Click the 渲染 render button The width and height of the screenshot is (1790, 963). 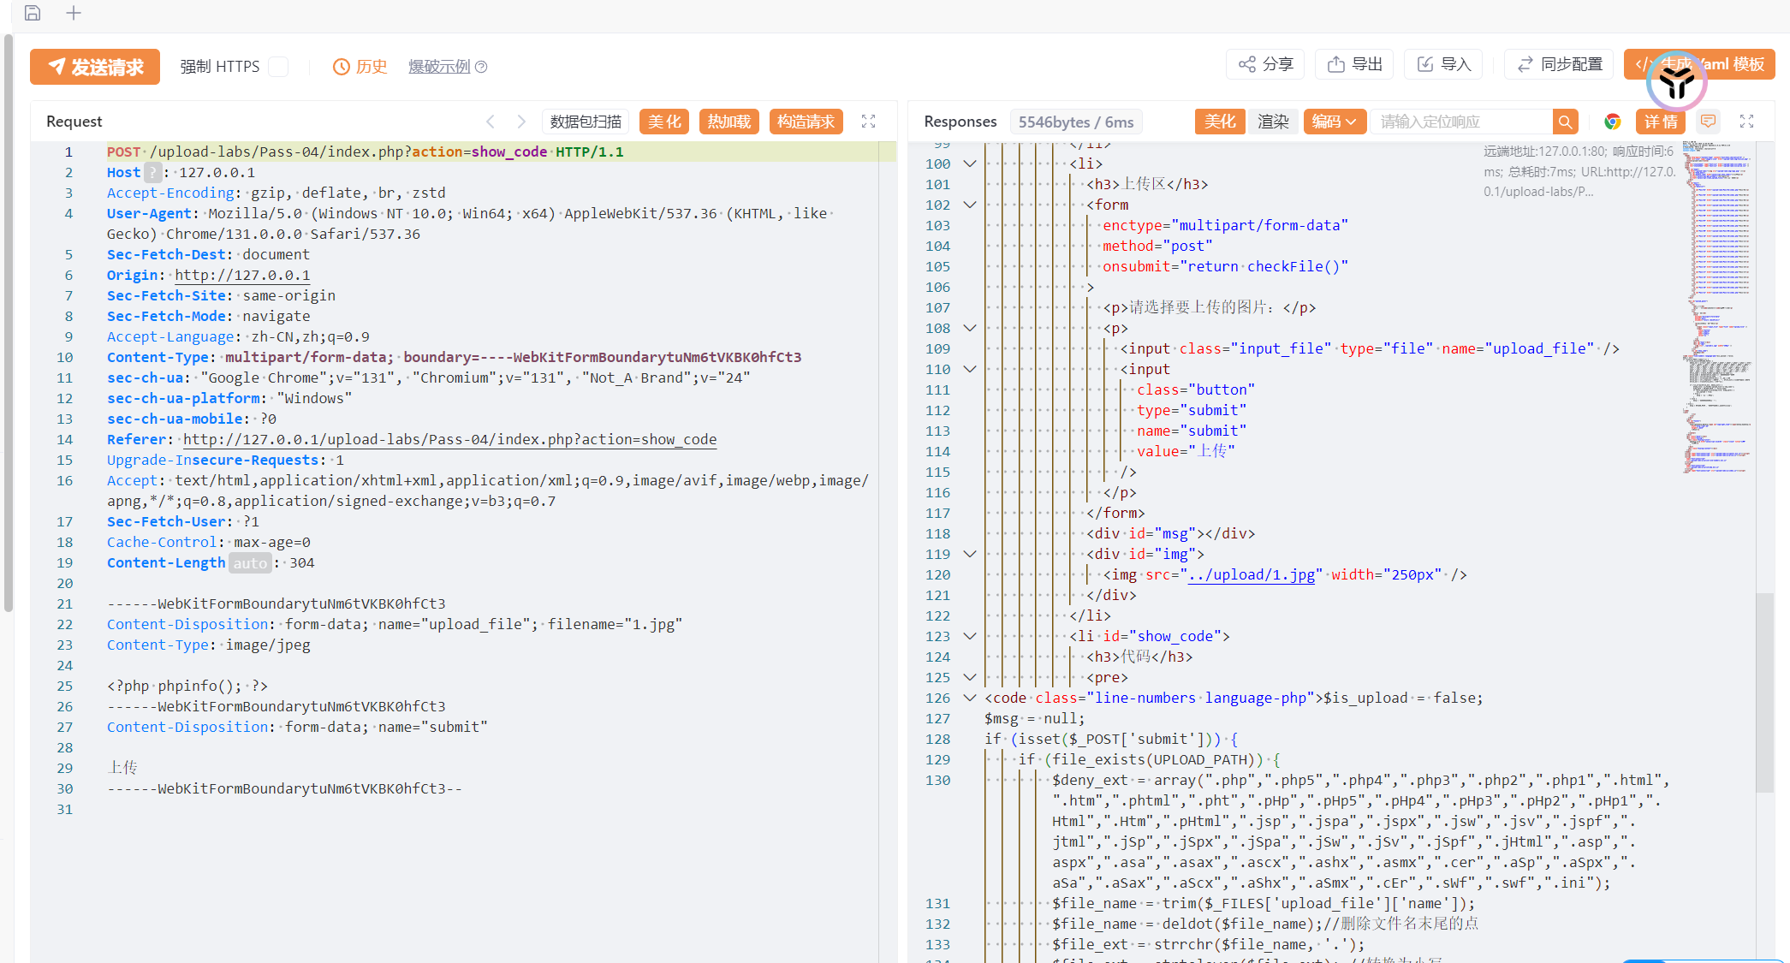tap(1272, 122)
